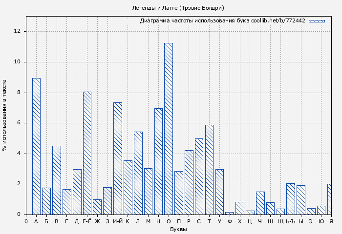Click the y-axis title "% использования в тексте"
Image resolution: width=342 pixels, height=234 pixels.
5,116
